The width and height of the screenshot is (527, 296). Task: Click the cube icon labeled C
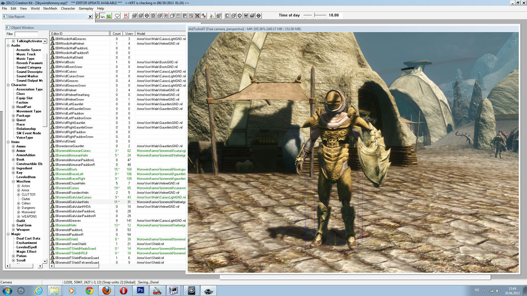pos(233,16)
